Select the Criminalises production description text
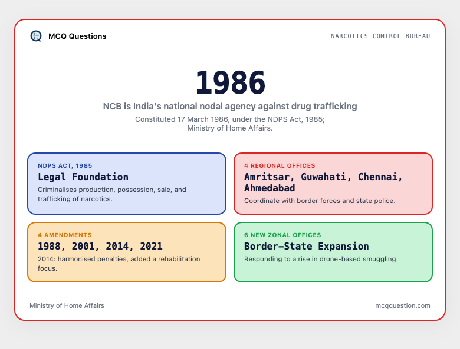 (x=112, y=194)
